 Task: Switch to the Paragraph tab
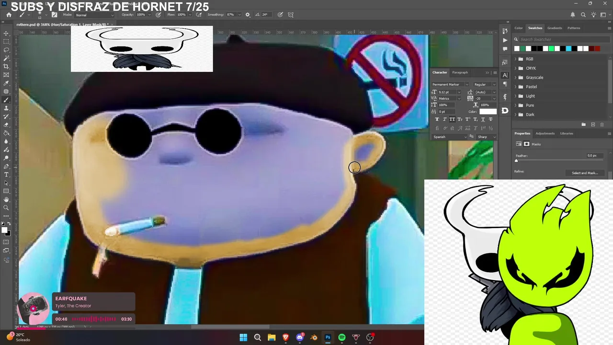460,72
